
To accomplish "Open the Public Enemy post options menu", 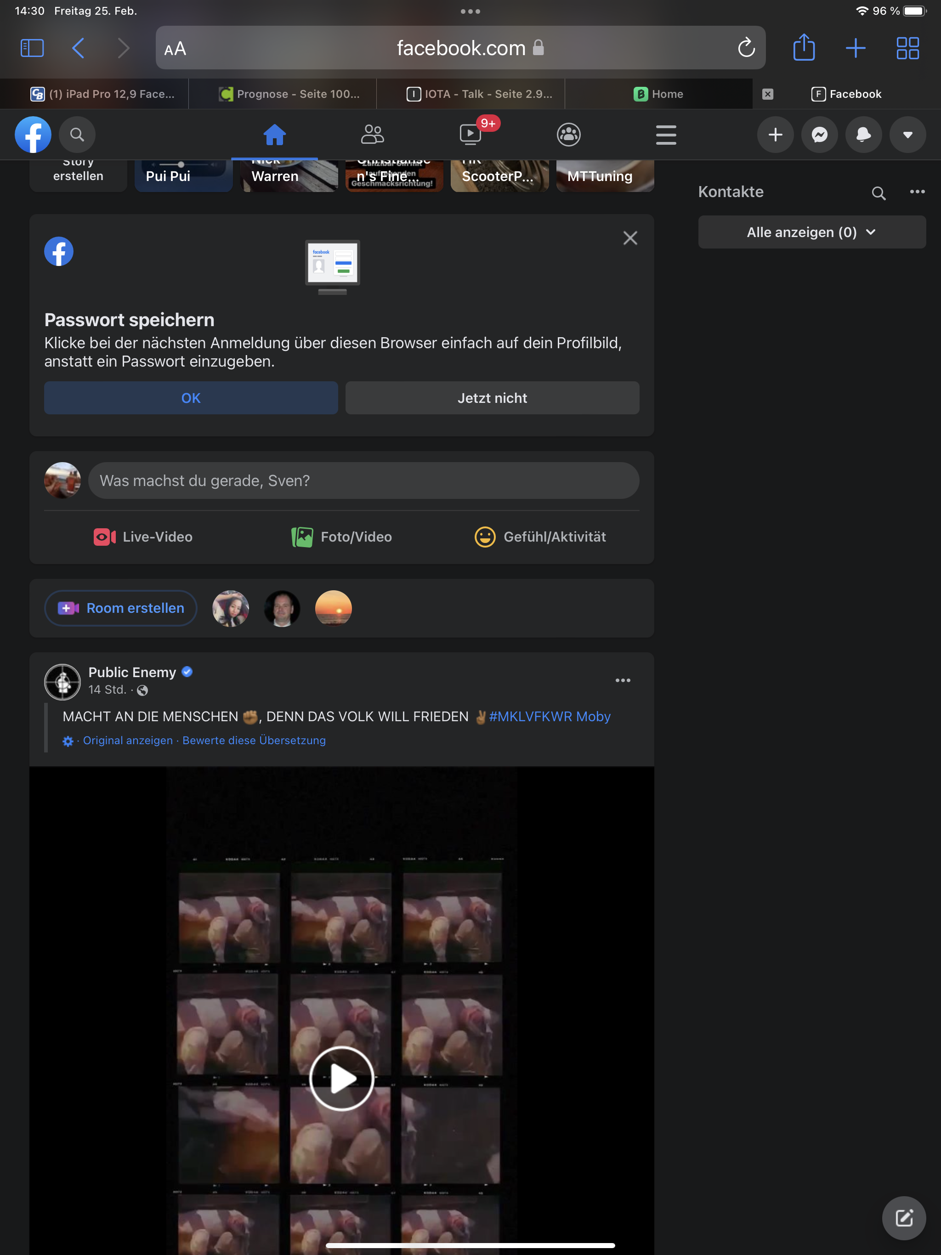I will pos(623,680).
